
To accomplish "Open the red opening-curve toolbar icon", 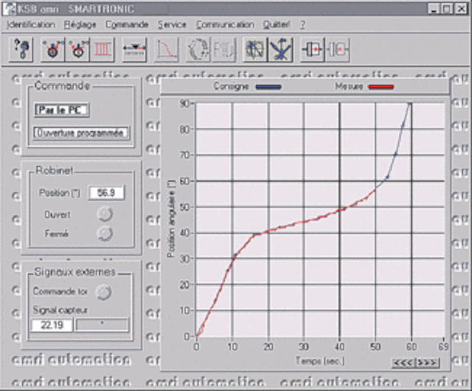I will coord(167,49).
